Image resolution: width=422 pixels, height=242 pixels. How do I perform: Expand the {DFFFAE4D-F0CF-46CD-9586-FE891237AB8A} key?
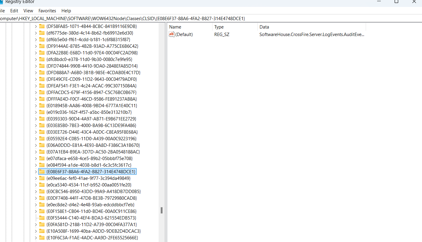click(36, 99)
